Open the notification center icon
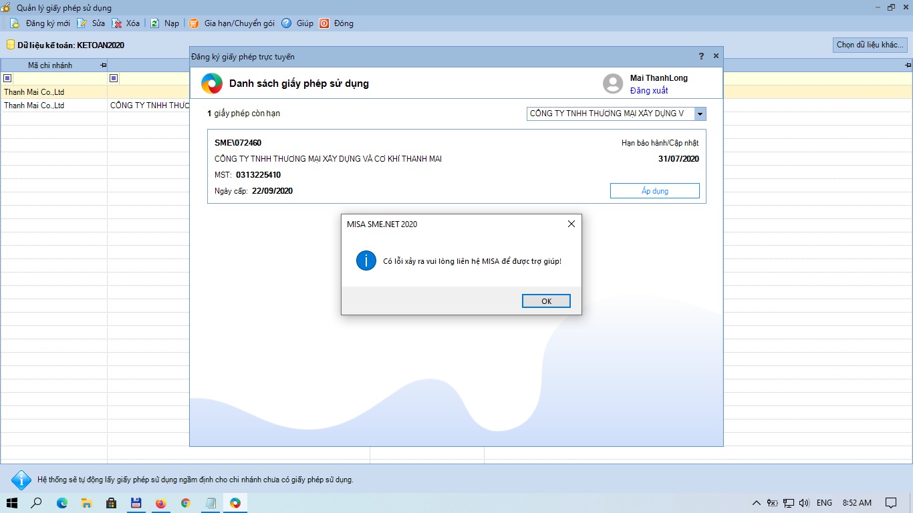This screenshot has width=913, height=513. (891, 503)
